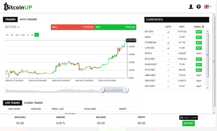Viewport: 217px width, 131px height.
Task: Toggle auto trading for Ethereum
Action: pyautogui.click(x=168, y=43)
